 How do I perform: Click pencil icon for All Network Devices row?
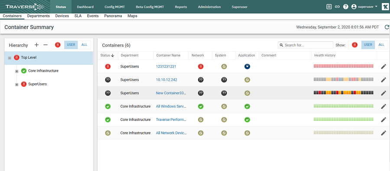(383, 133)
